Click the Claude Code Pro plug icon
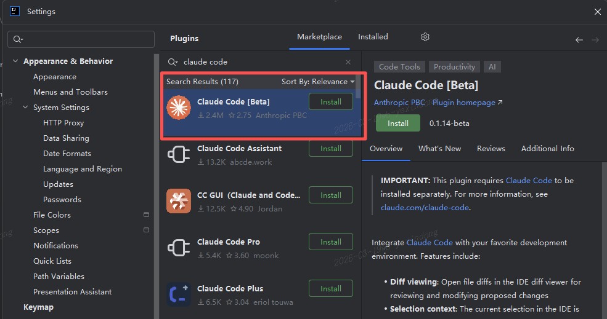Image resolution: width=607 pixels, height=319 pixels. click(179, 248)
